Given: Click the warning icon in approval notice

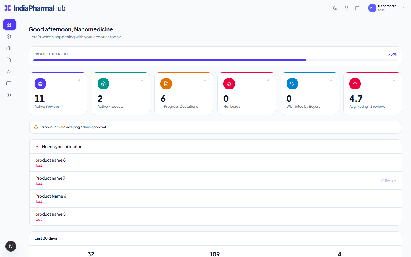Looking at the screenshot, I should [x=36, y=127].
